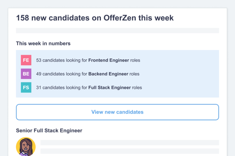The width and height of the screenshot is (235, 156).
Task: Click the word roles after Frontend Engineer
Action: pyautogui.click(x=135, y=60)
